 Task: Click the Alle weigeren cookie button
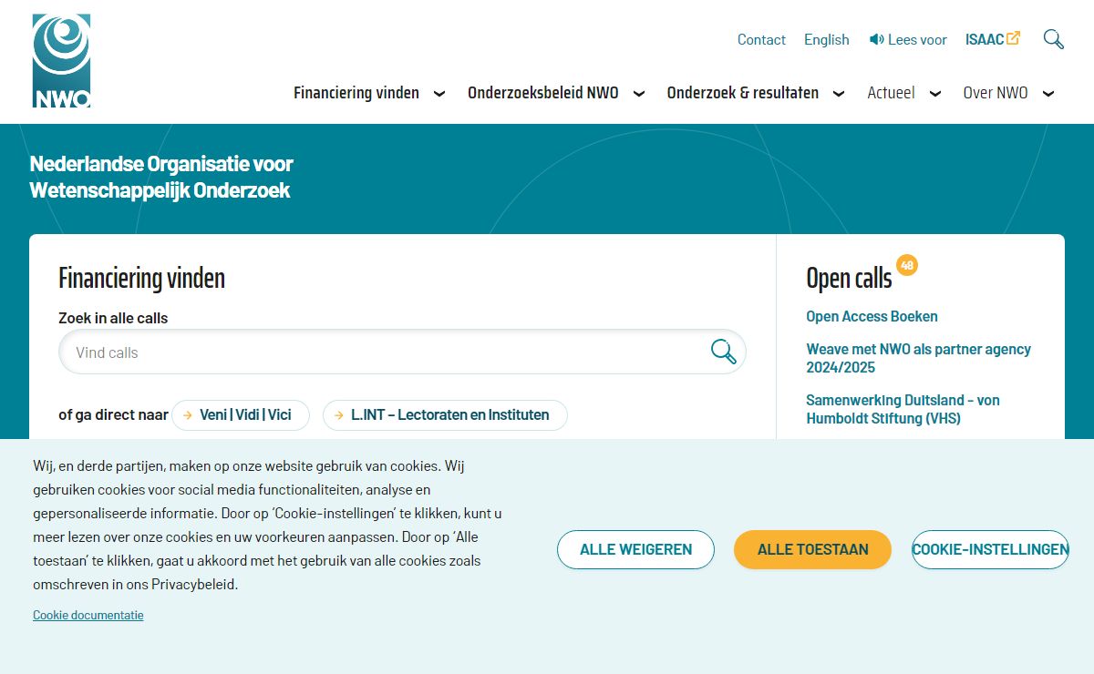click(635, 549)
